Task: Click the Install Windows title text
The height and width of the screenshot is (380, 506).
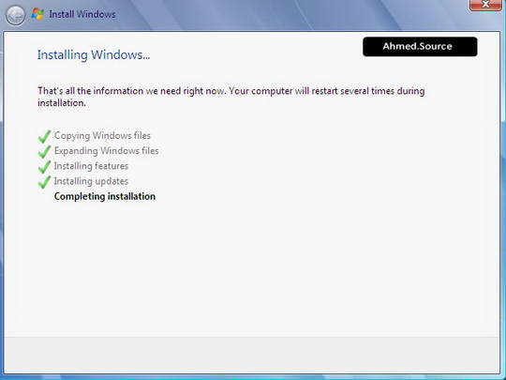Action: (82, 14)
